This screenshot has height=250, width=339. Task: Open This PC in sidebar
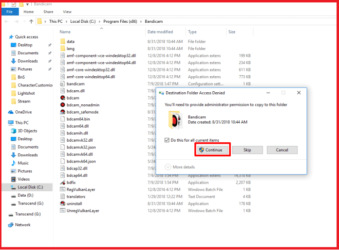click(21, 123)
